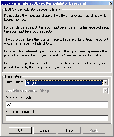This screenshot has width=114, height=137.
Task: Click the Block Parameters title bar text
Action: click(x=43, y=3)
